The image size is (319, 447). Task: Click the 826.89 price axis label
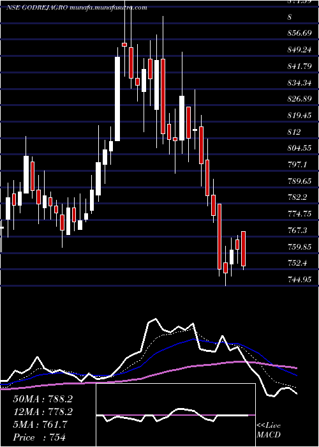tap(299, 99)
